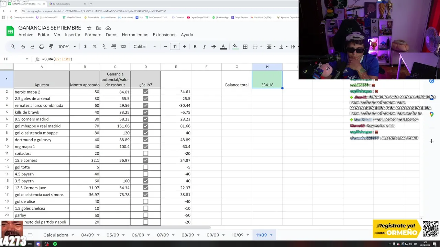Apply currency format with dollar icon
Screen dimensions: 440x247
click(85, 47)
